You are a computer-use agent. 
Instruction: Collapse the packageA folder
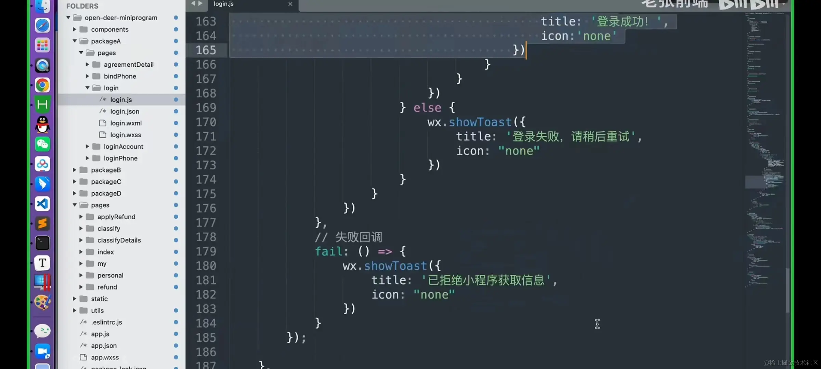pyautogui.click(x=75, y=41)
